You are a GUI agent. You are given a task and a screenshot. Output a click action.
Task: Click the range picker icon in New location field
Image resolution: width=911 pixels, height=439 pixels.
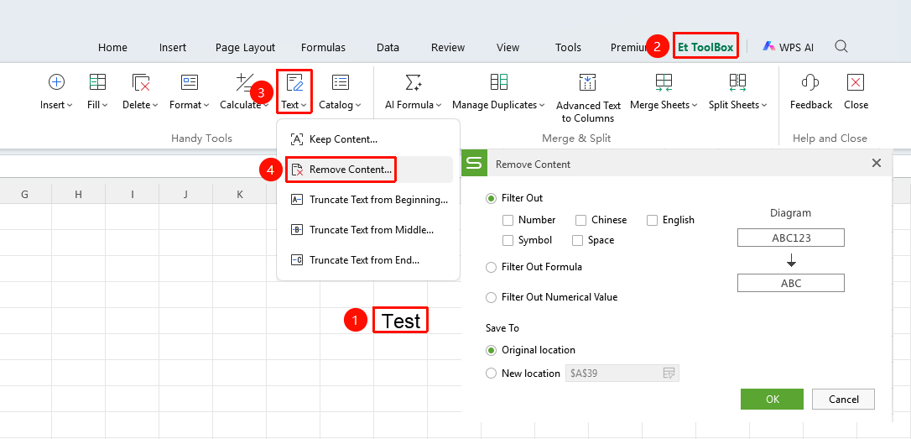[x=669, y=374]
